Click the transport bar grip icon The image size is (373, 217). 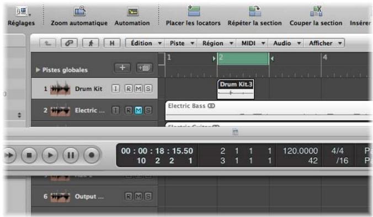(x=235, y=132)
